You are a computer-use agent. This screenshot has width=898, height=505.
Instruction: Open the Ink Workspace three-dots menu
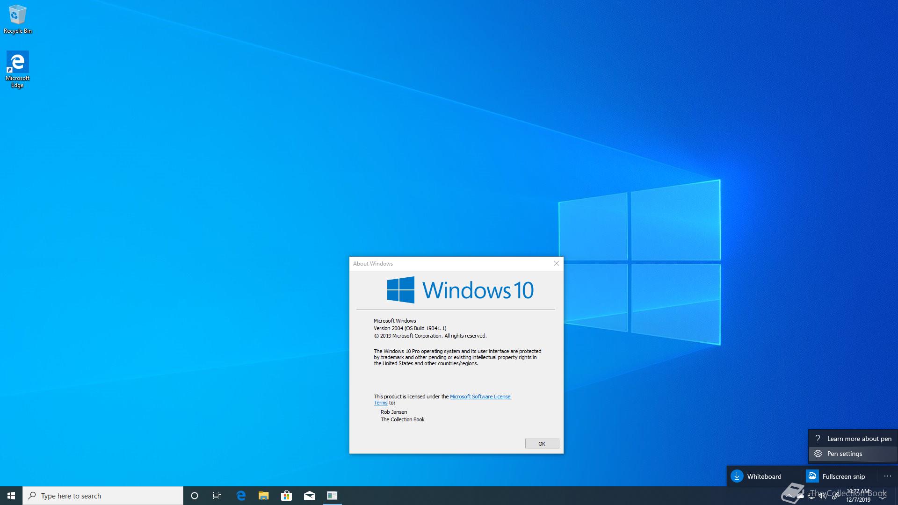[888, 476]
